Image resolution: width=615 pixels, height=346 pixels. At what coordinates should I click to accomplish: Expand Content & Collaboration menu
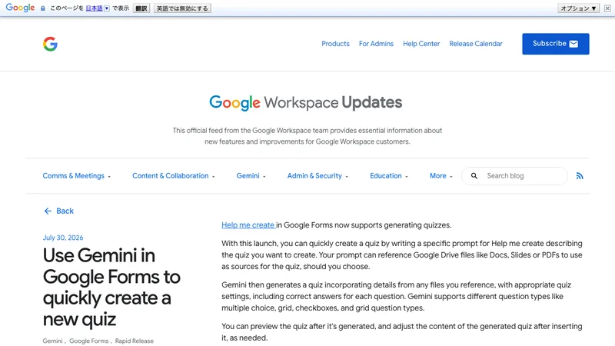(x=174, y=176)
